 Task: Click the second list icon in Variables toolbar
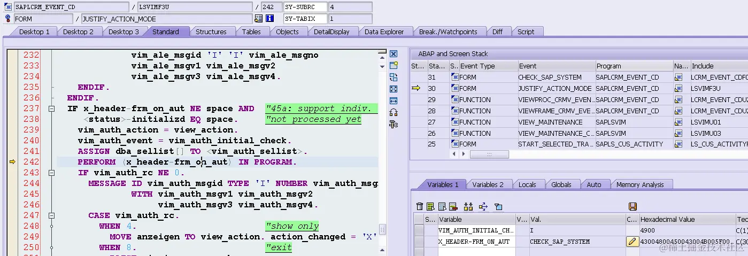[x=442, y=206]
